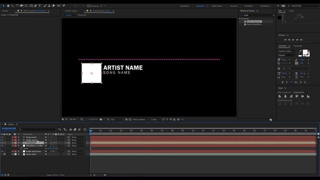Select the Rotation tool
320x180 pixels.
tap(17, 6)
